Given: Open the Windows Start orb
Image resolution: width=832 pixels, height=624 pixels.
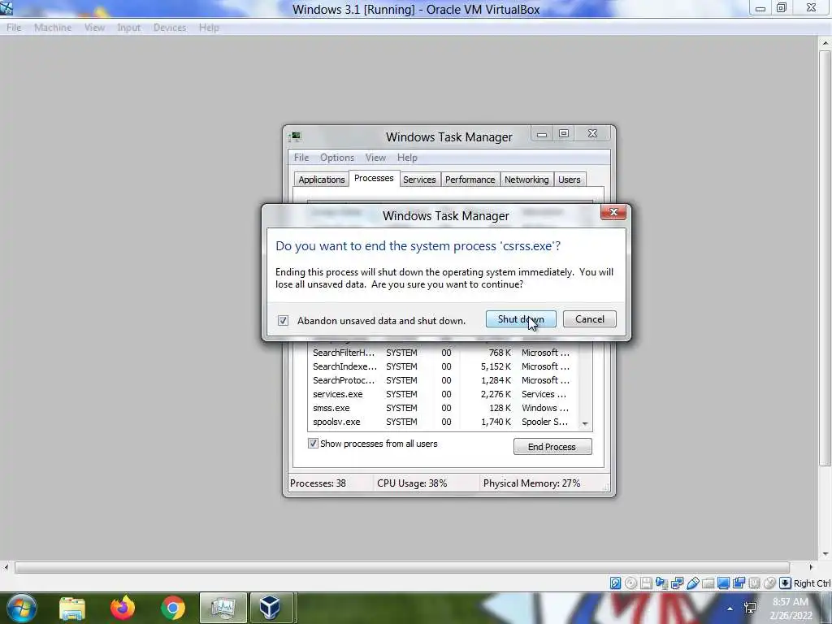Looking at the screenshot, I should [22, 608].
